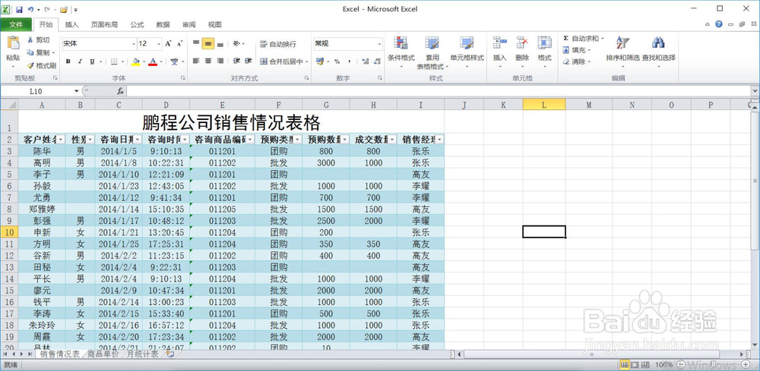Expand the Merge and Center dropdown arrow
Screen dimensions: 760x371
coord(307,61)
